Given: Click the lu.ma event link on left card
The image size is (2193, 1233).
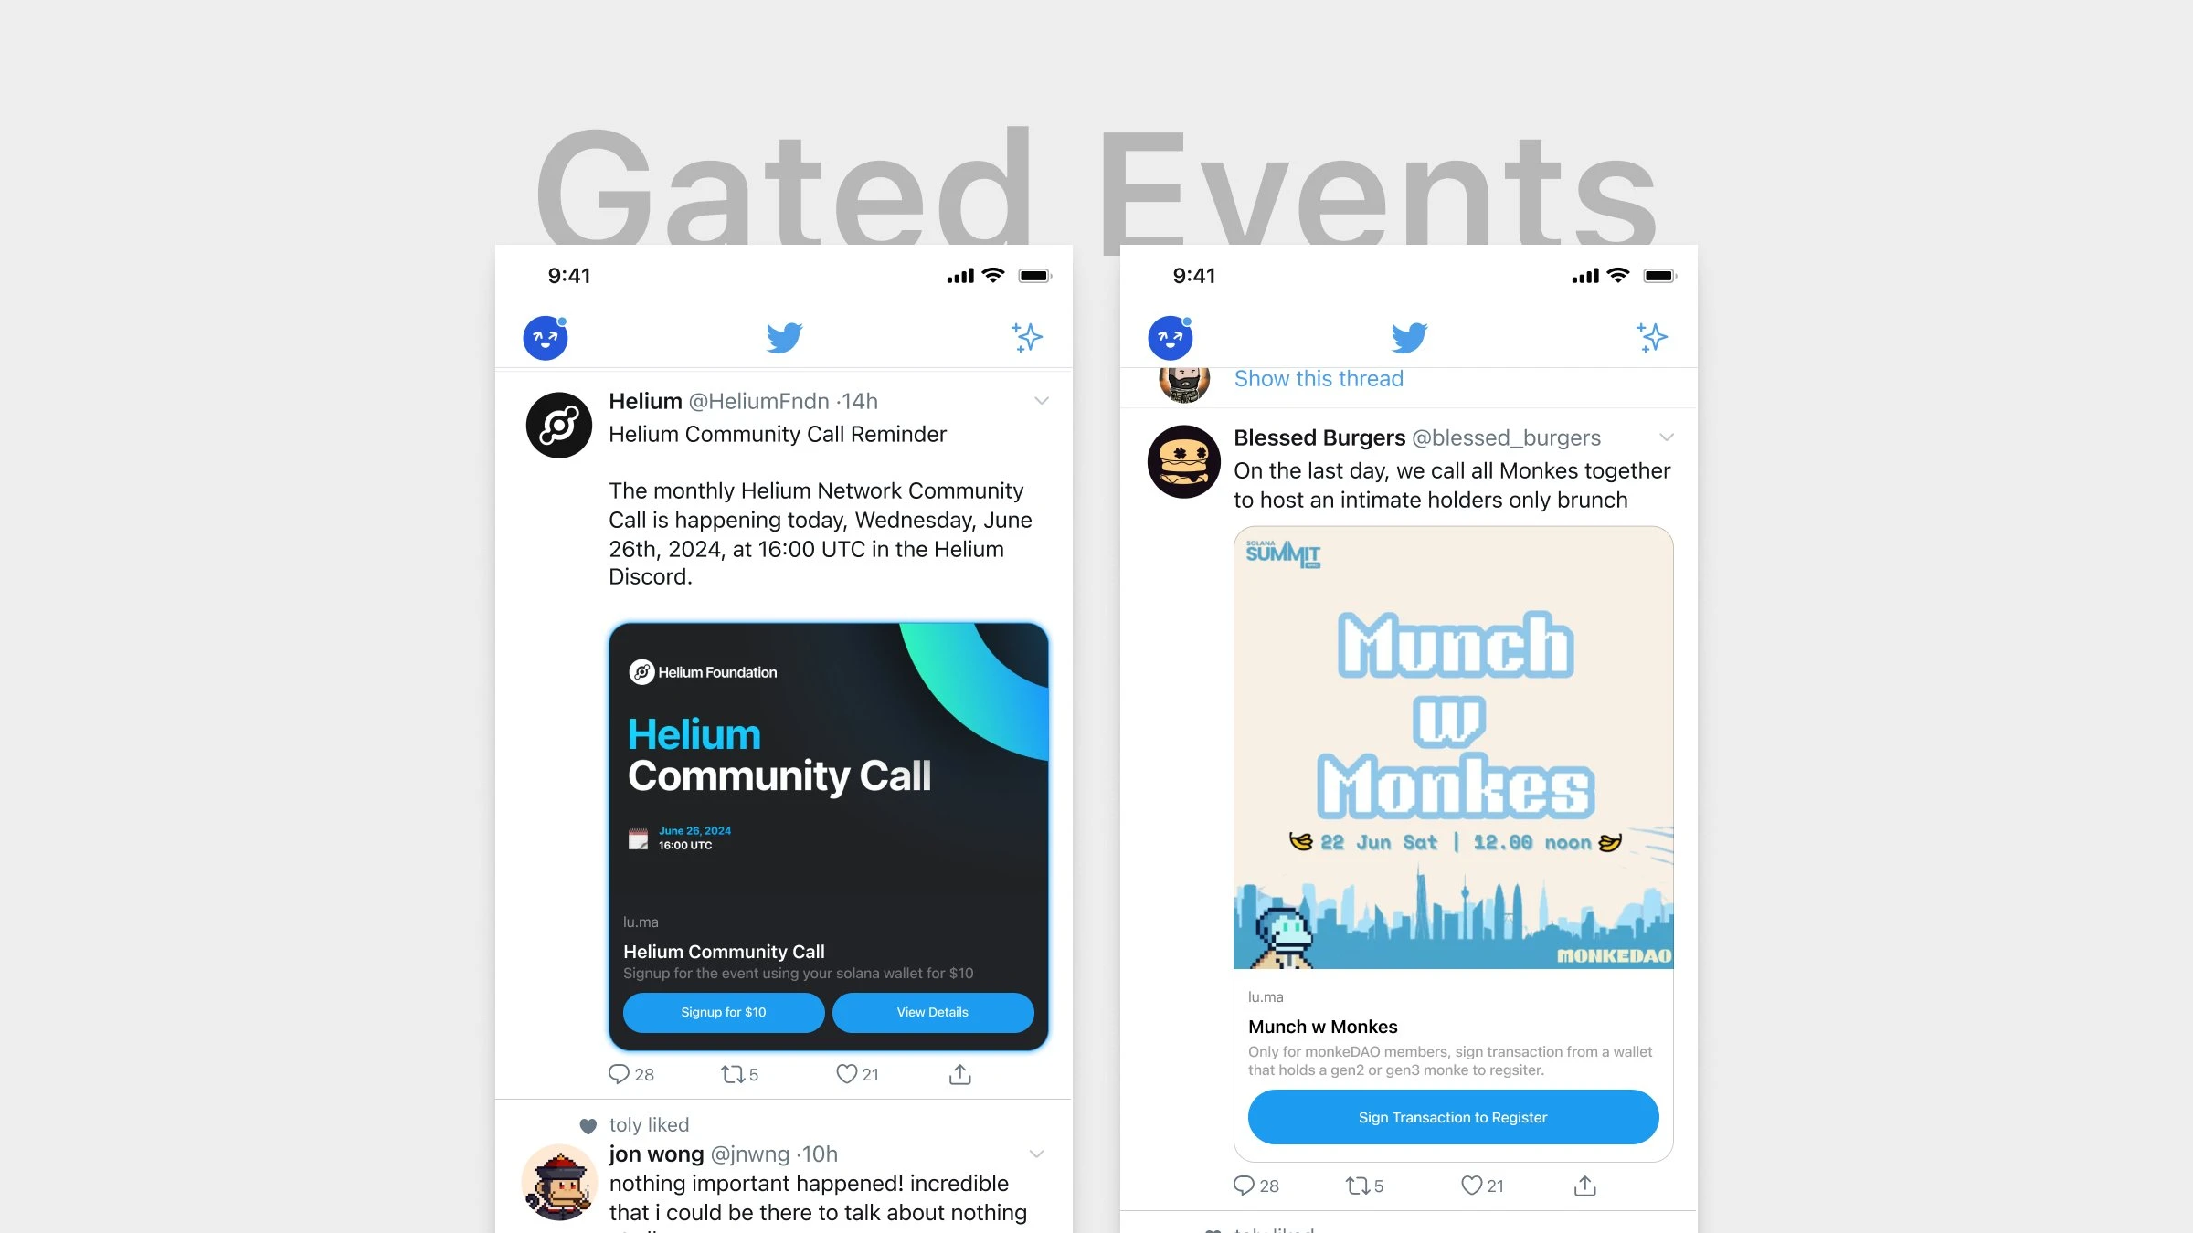Looking at the screenshot, I should pyautogui.click(x=639, y=920).
